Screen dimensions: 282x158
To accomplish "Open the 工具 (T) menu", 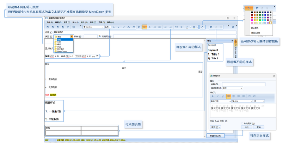I will (x=102, y=22).
